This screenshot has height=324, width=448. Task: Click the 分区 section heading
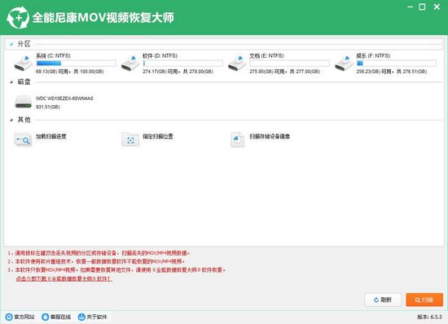[x=24, y=44]
